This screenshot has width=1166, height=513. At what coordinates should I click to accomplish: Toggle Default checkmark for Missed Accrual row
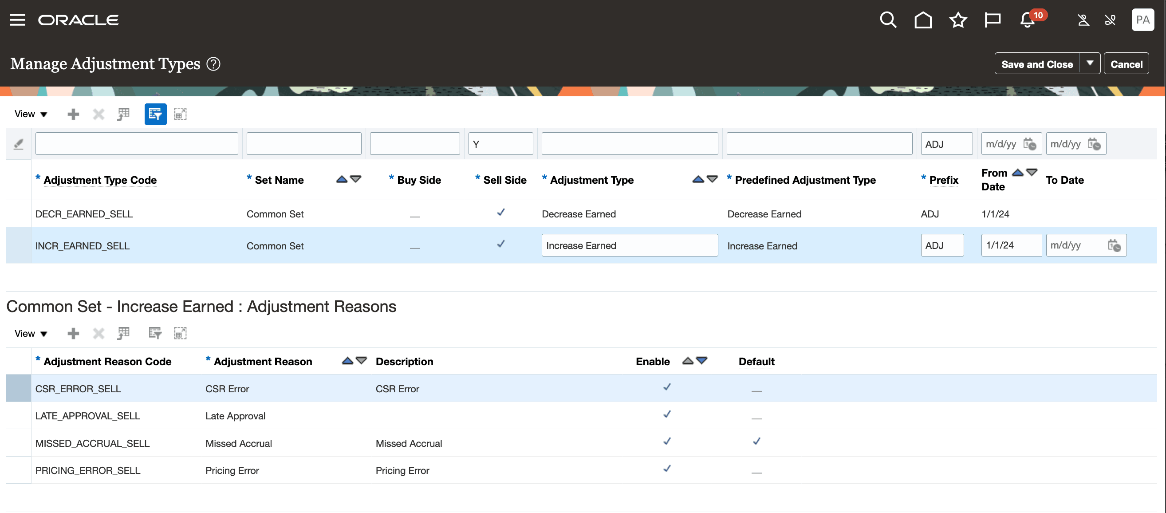coord(756,442)
